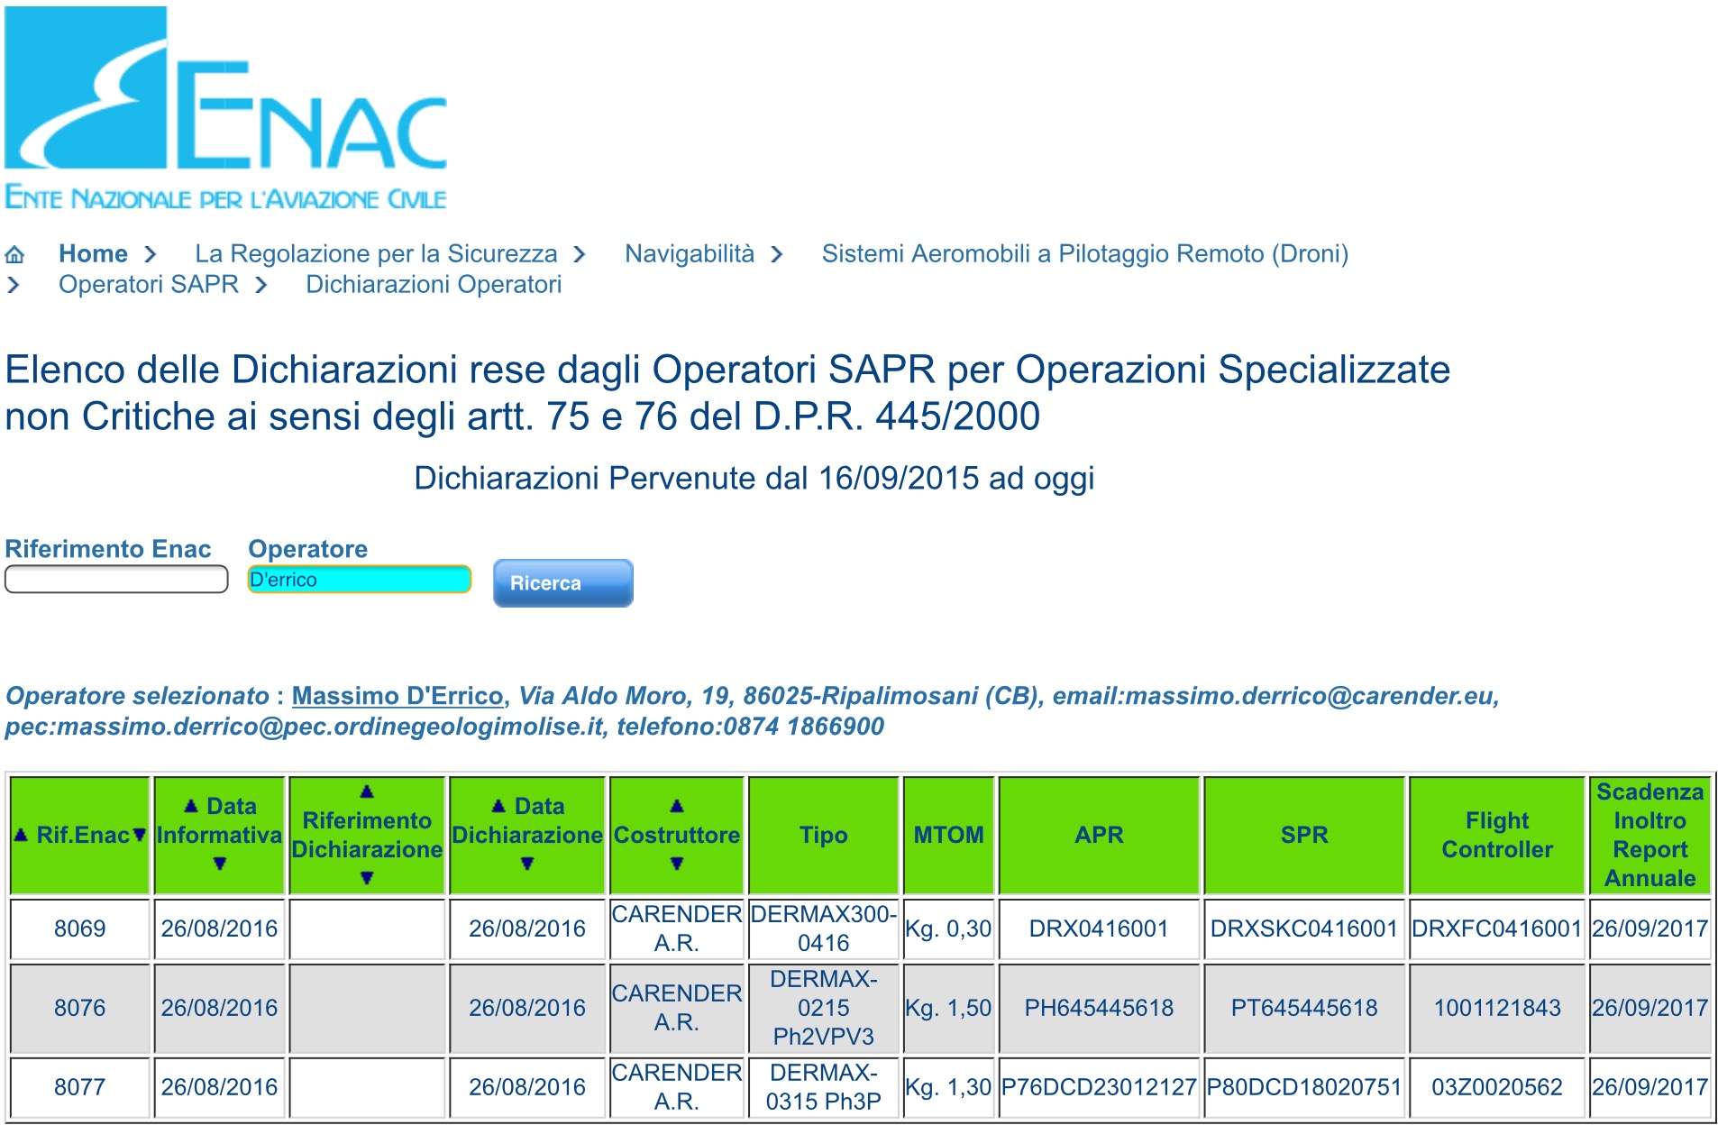This screenshot has width=1718, height=1125.
Task: Click Flight Controller value 03Z0020562
Action: click(x=1497, y=1087)
